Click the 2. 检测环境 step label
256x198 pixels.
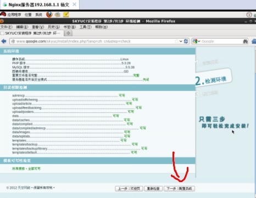pos(210,80)
